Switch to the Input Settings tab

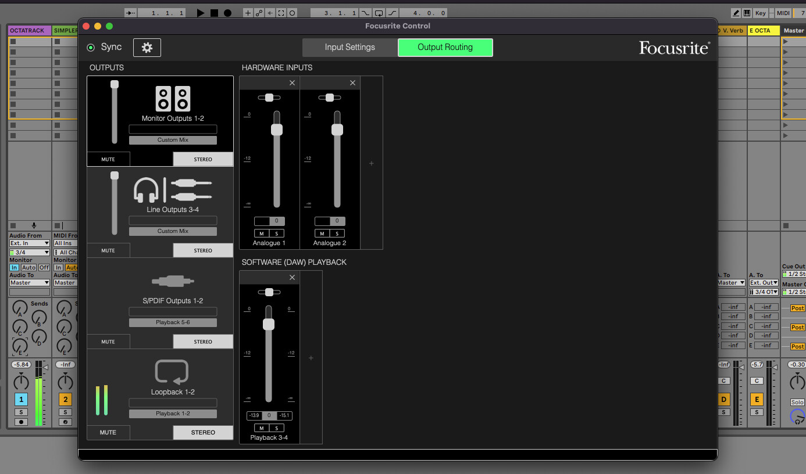[x=349, y=48]
